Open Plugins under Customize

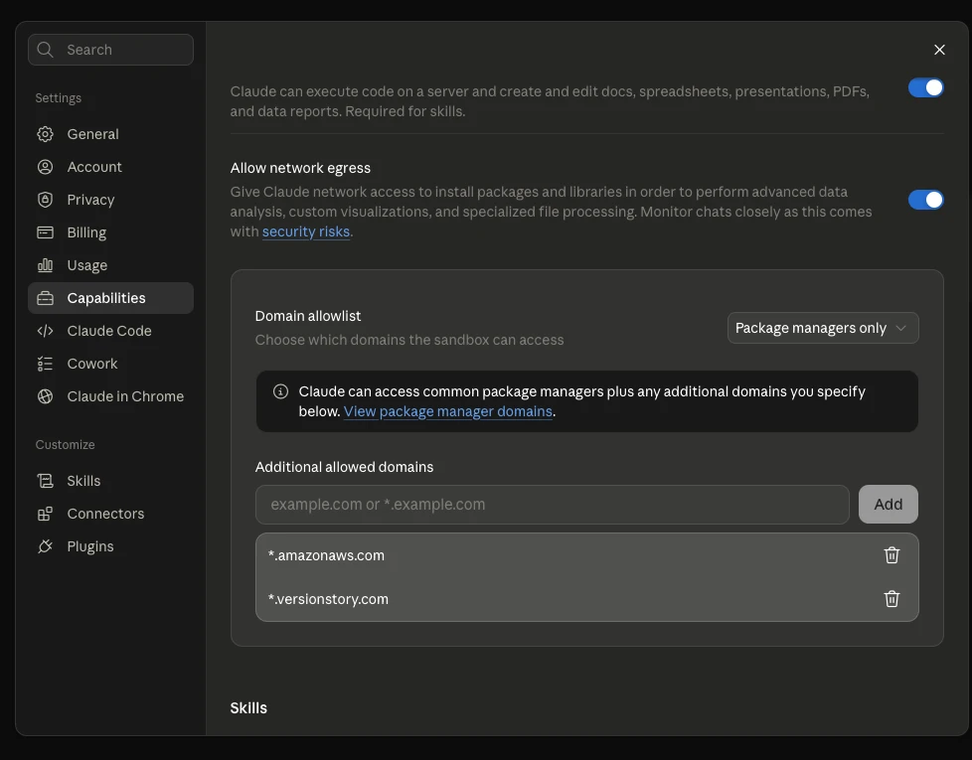(110, 546)
